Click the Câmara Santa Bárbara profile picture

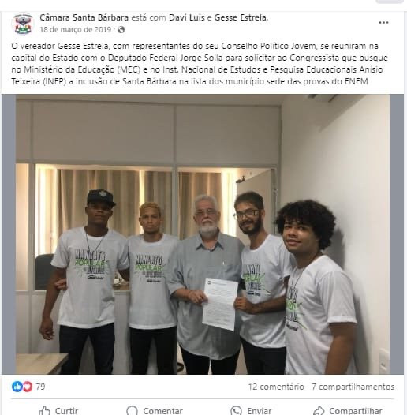tap(23, 24)
